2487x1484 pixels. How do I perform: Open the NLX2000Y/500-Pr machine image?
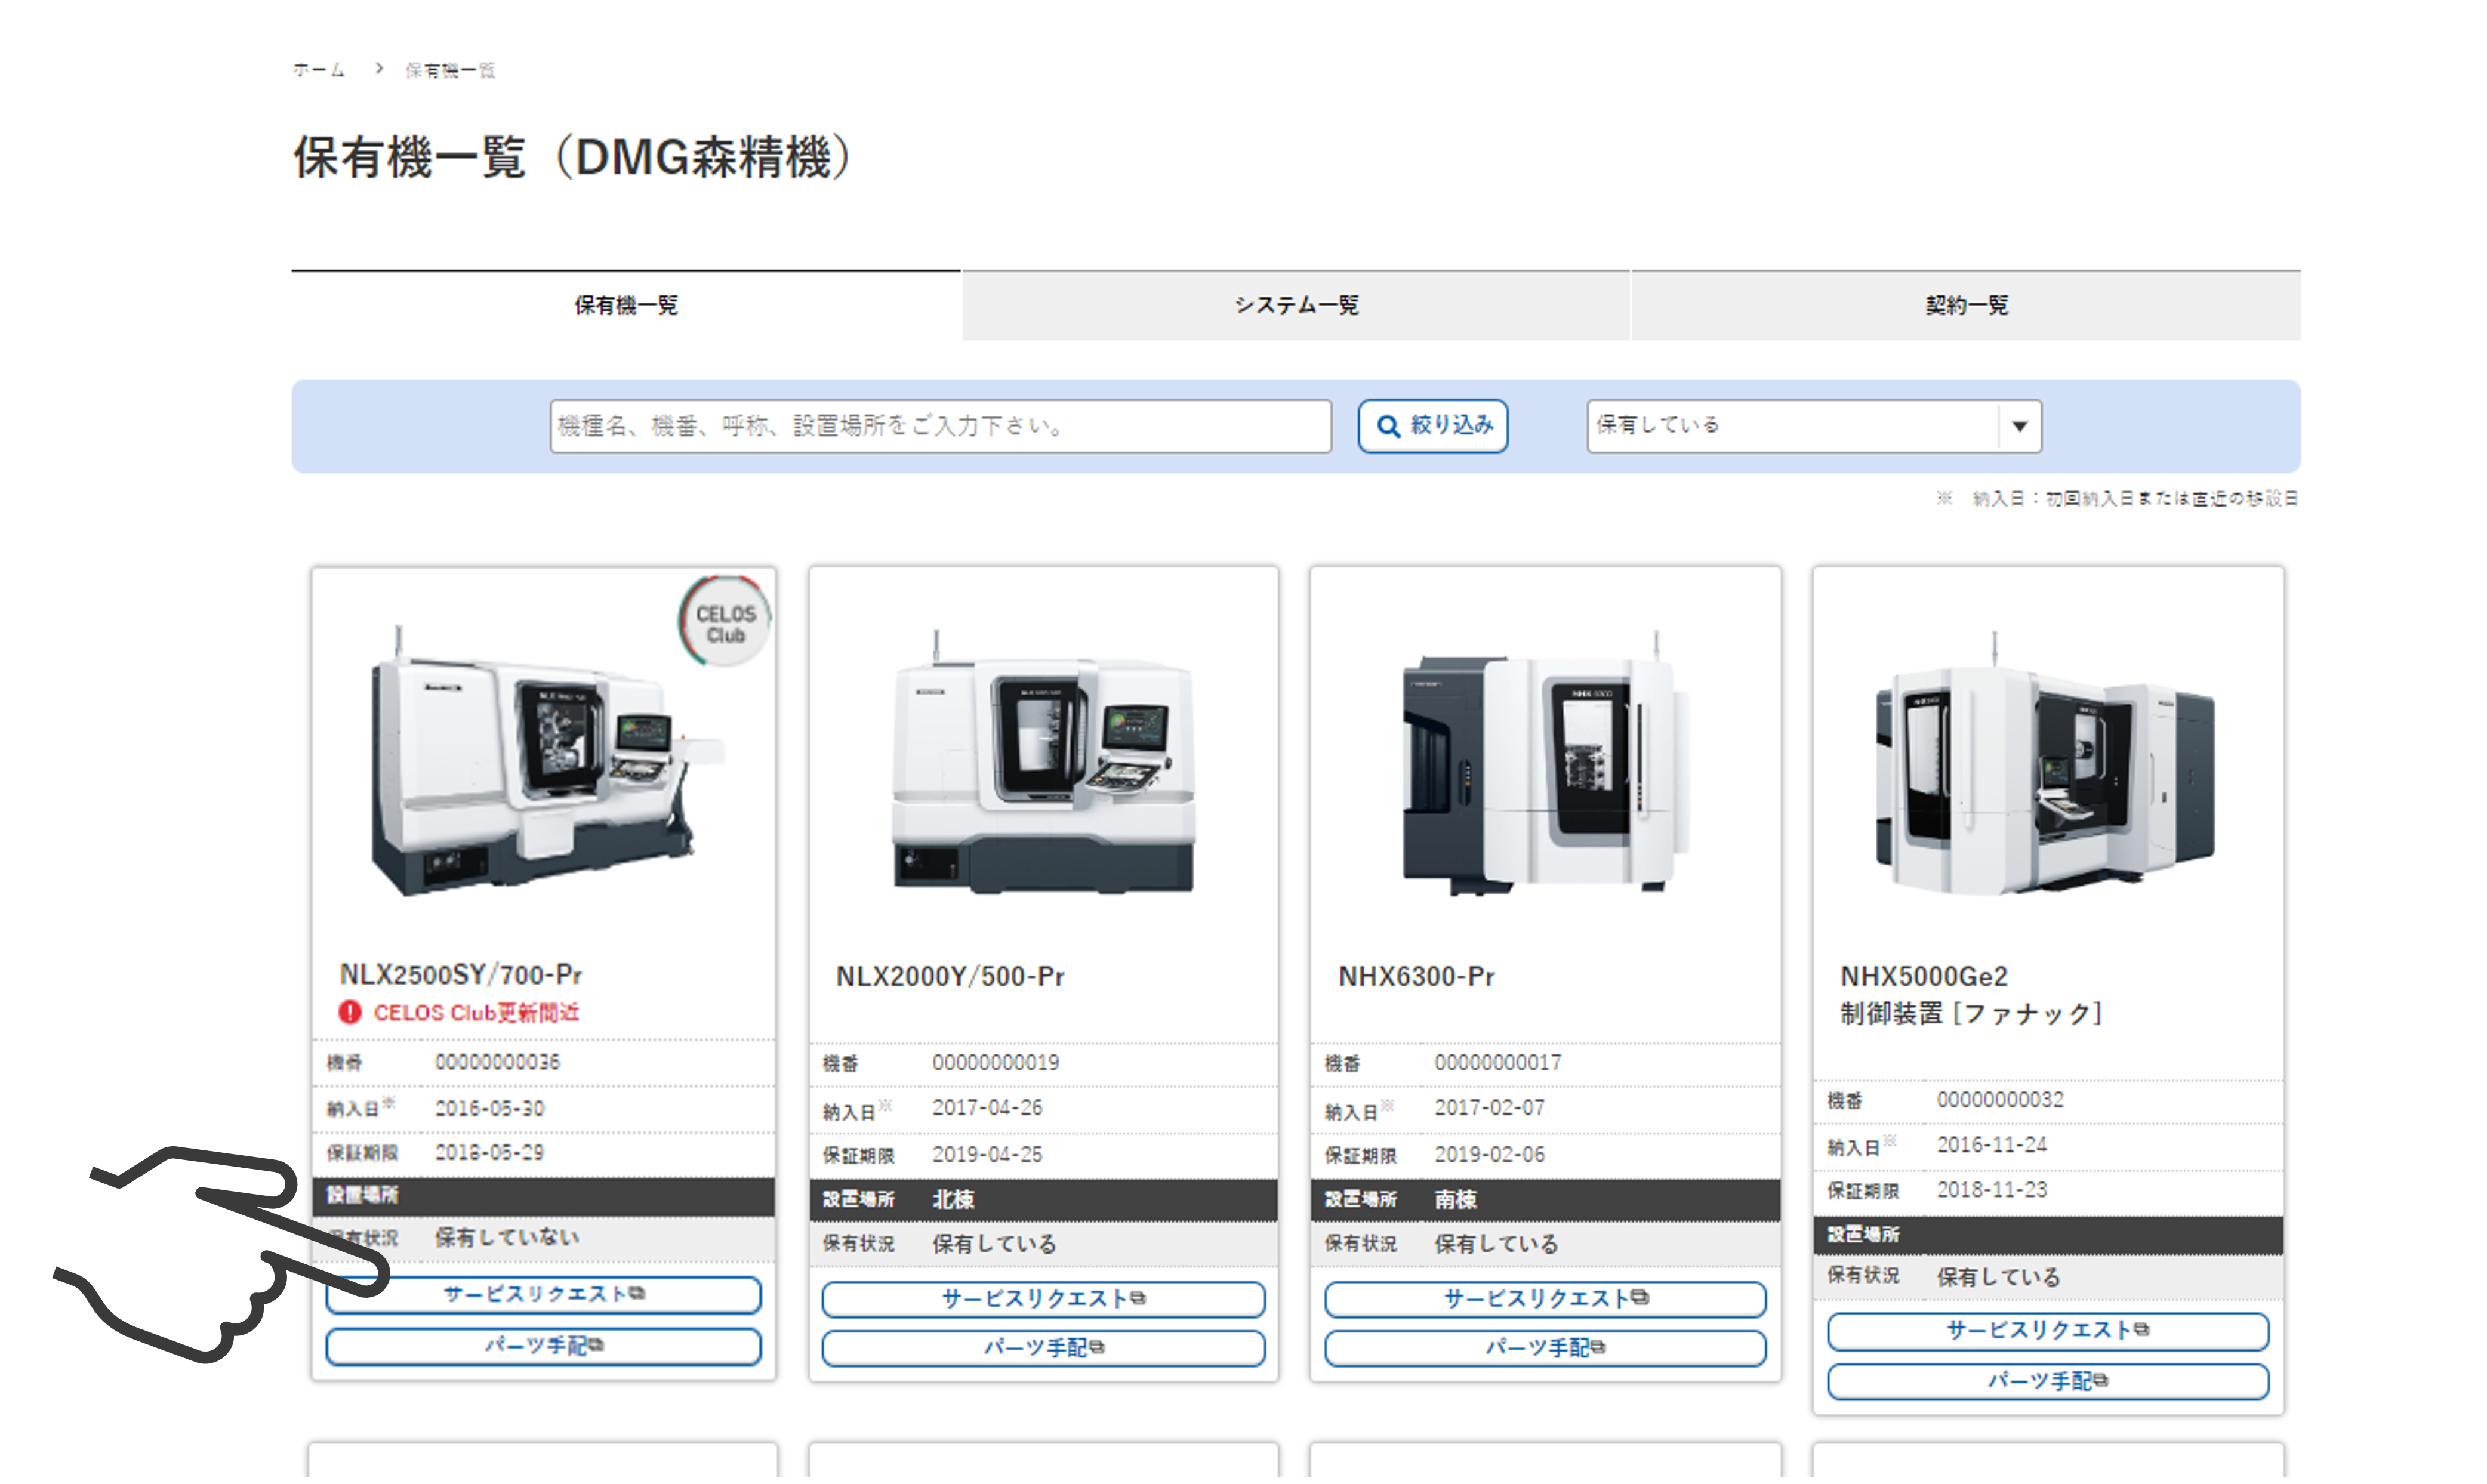click(x=1043, y=762)
